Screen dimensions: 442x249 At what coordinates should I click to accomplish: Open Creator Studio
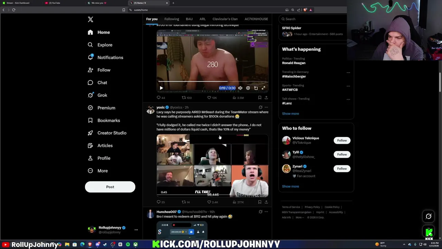pos(107,133)
